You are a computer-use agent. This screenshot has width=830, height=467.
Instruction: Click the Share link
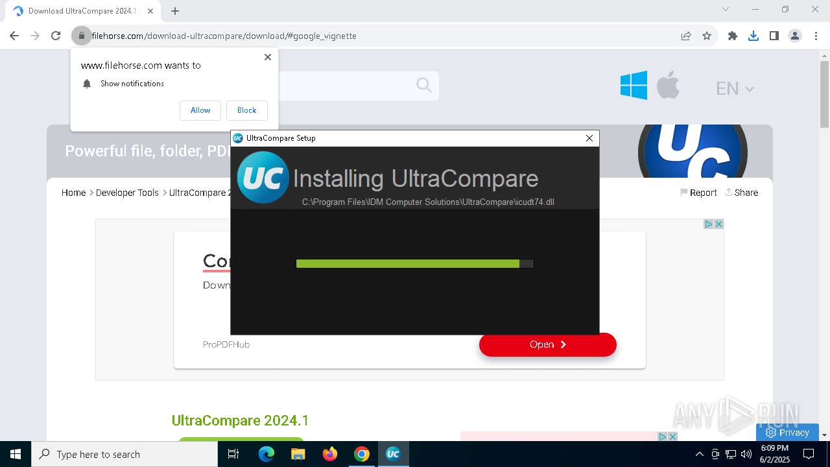tap(741, 193)
